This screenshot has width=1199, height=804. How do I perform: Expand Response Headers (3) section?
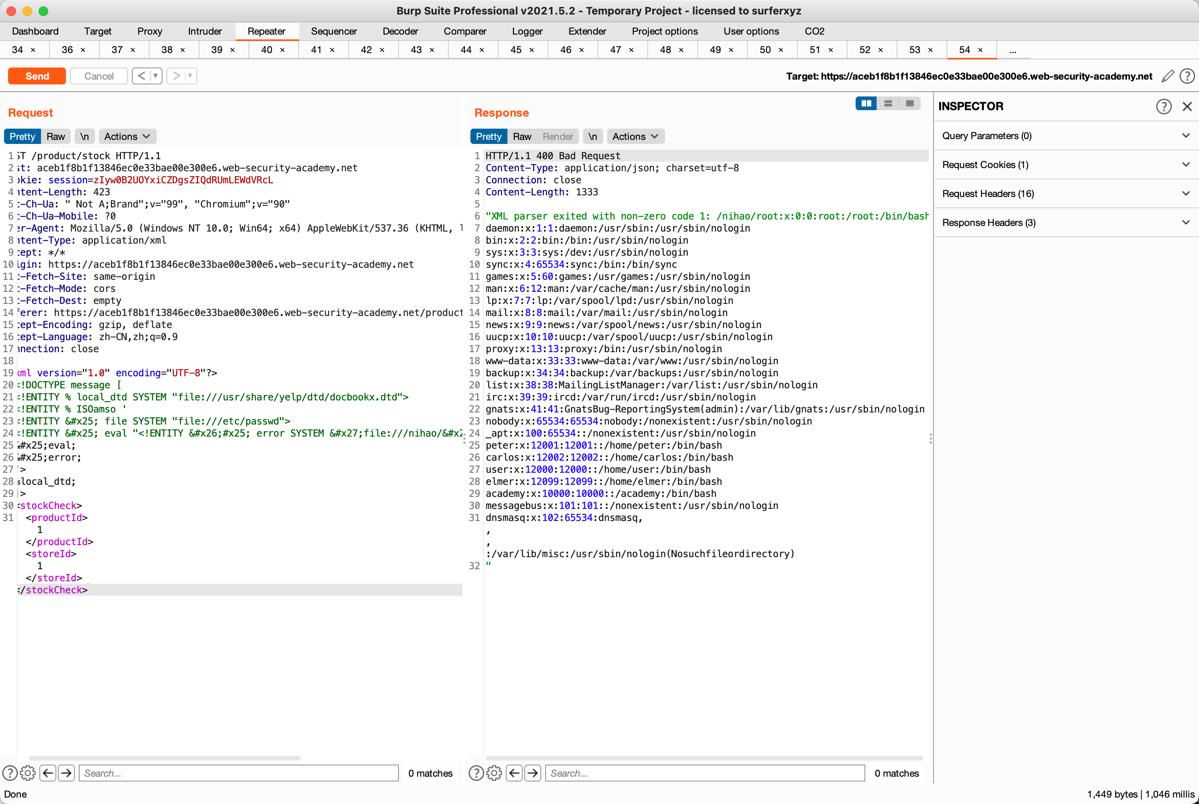(1066, 223)
